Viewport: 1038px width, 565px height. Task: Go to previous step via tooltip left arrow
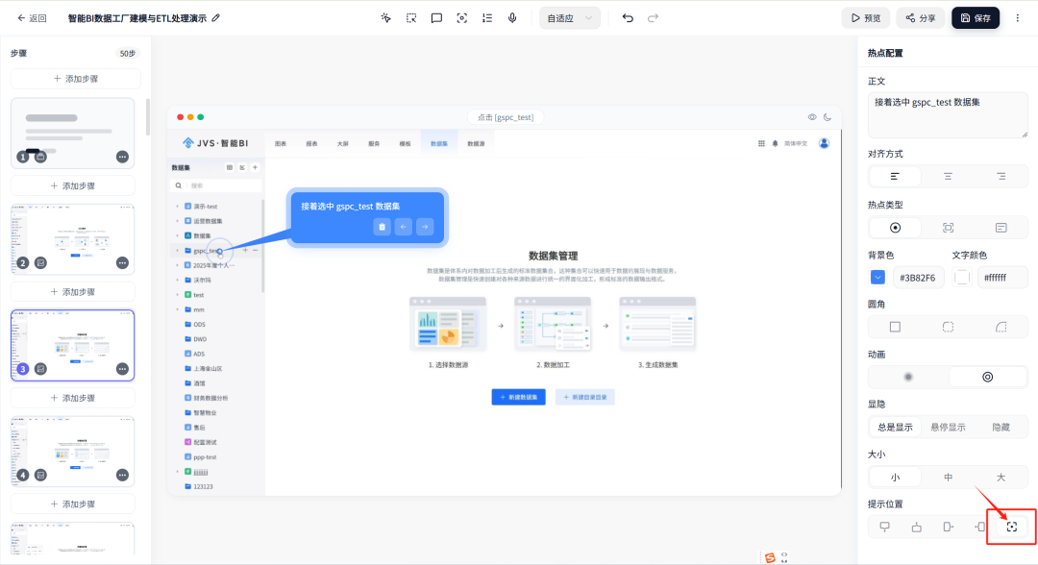(403, 227)
